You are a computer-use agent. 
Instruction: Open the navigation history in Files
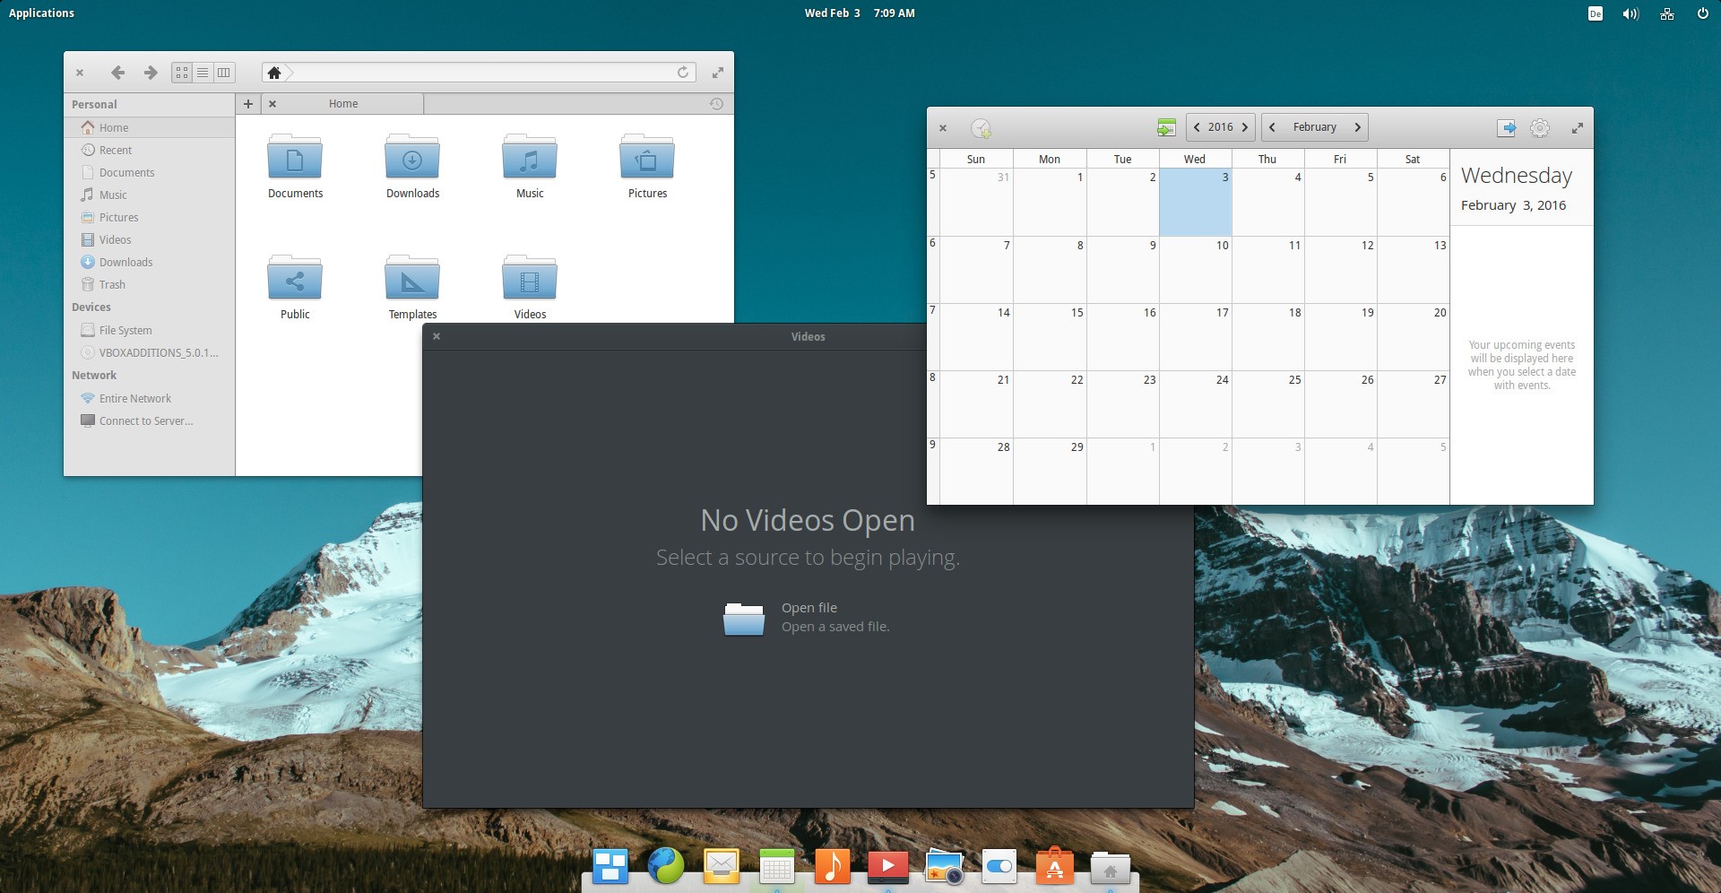(715, 104)
